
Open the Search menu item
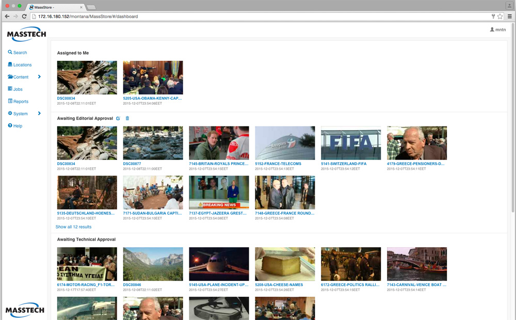click(x=20, y=53)
